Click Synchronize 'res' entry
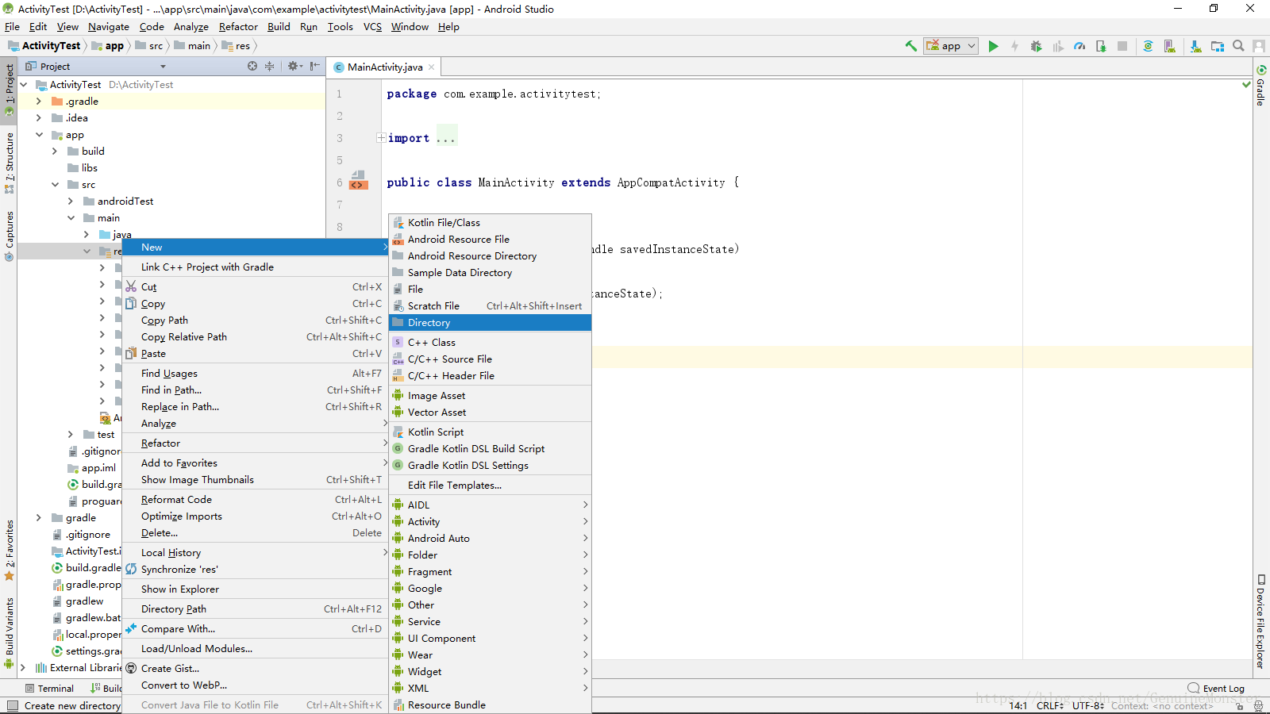Image resolution: width=1270 pixels, height=714 pixels. click(x=255, y=570)
